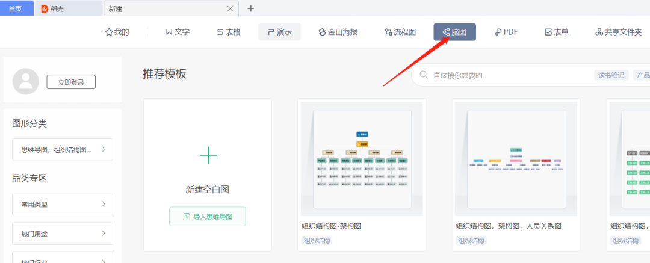Click 组织结构 tag under 人员关系图 template

[471, 241]
